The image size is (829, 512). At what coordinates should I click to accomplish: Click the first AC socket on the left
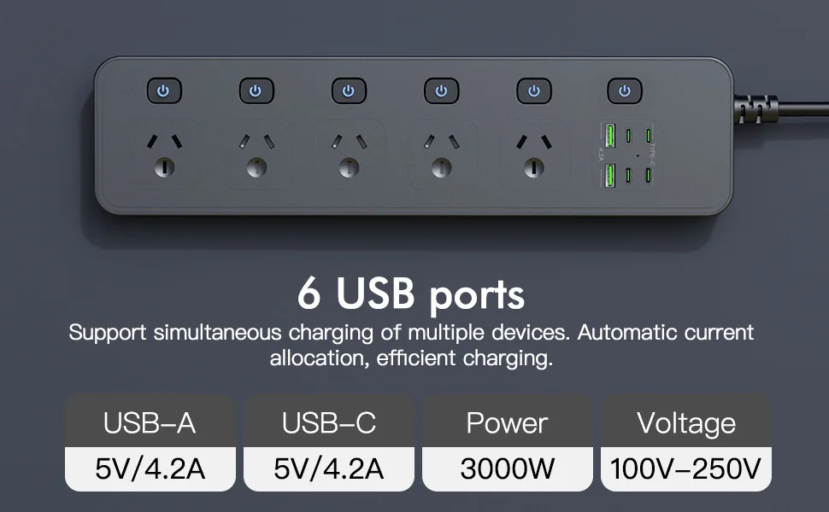click(x=164, y=154)
